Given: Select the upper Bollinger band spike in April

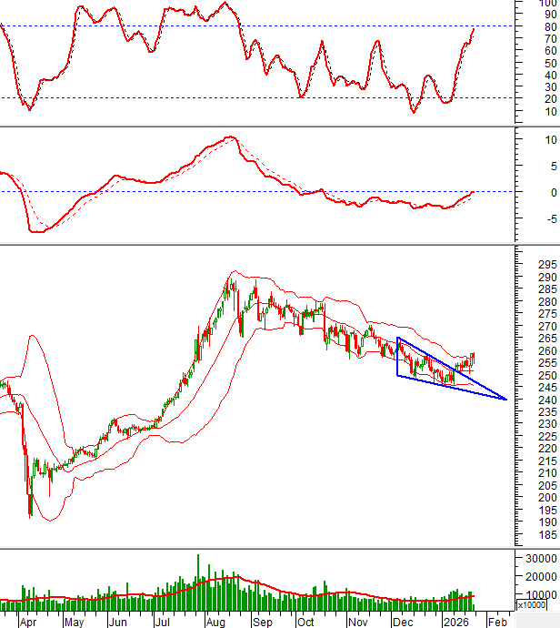Looking at the screenshot, I should click(34, 336).
